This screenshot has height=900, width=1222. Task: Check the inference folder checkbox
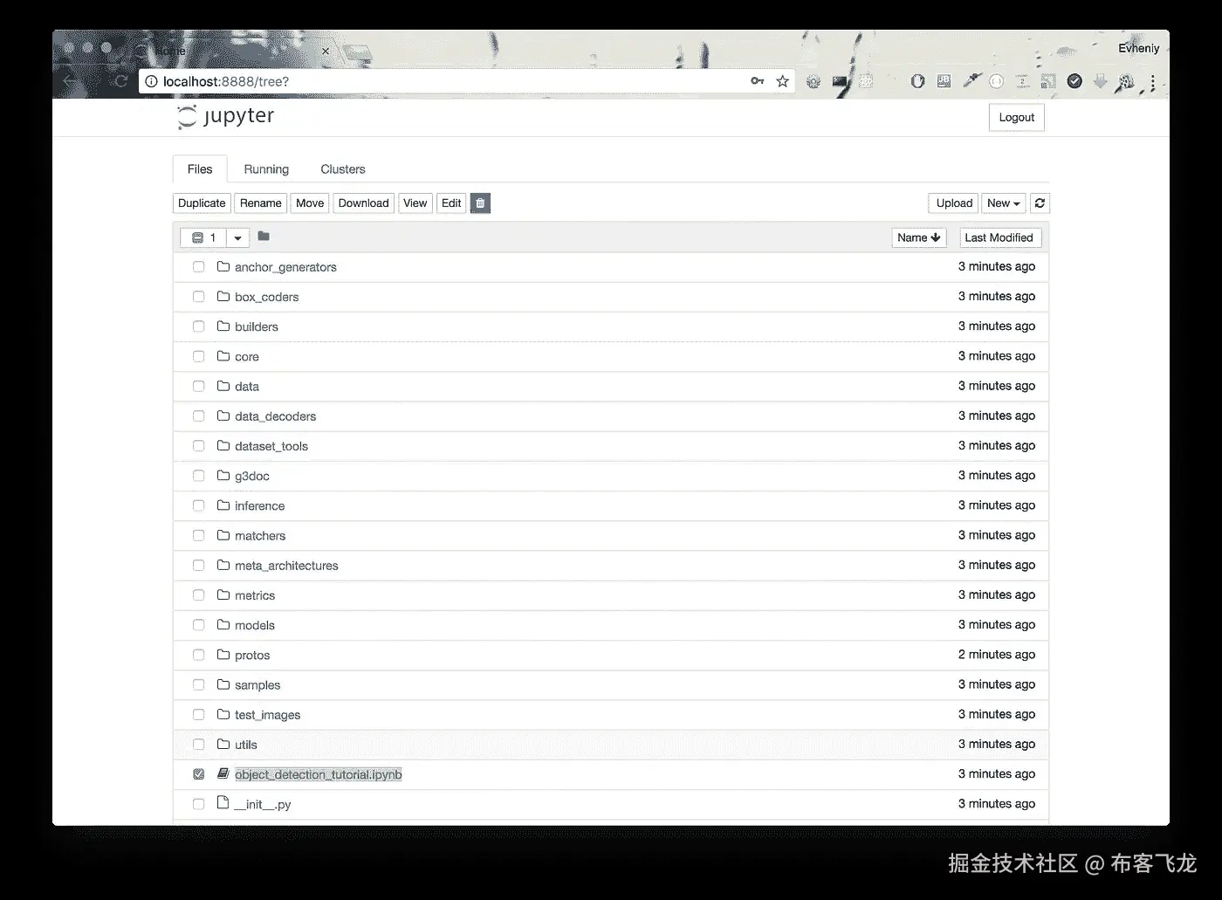tap(199, 505)
